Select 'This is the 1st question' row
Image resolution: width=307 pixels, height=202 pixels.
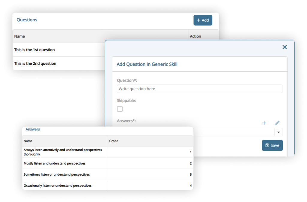coord(34,50)
